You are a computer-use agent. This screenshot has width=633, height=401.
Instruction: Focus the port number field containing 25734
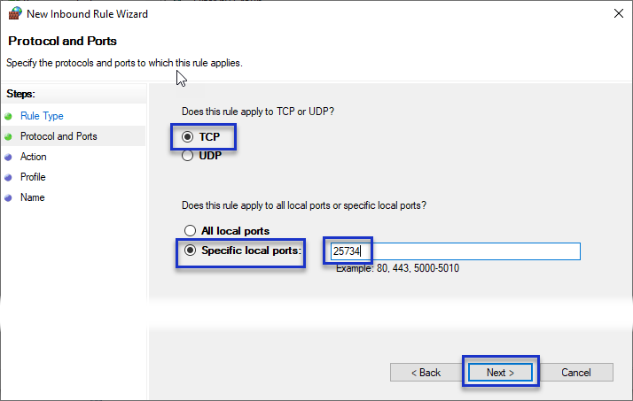click(x=452, y=251)
